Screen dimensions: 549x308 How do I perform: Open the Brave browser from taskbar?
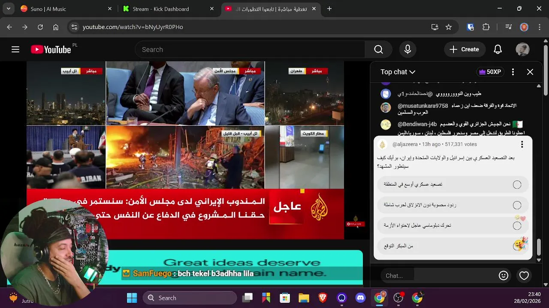pyautogui.click(x=323, y=298)
